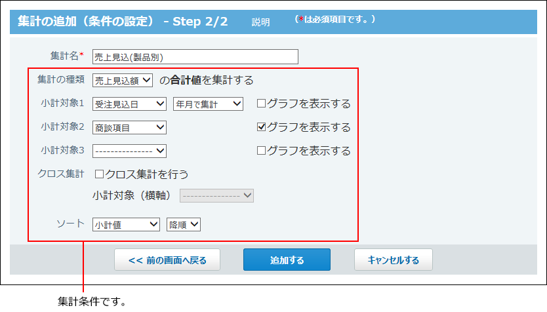Click the 小計対象（横軸） label
Image resolution: width=547 pixels, height=312 pixels.
click(x=132, y=195)
